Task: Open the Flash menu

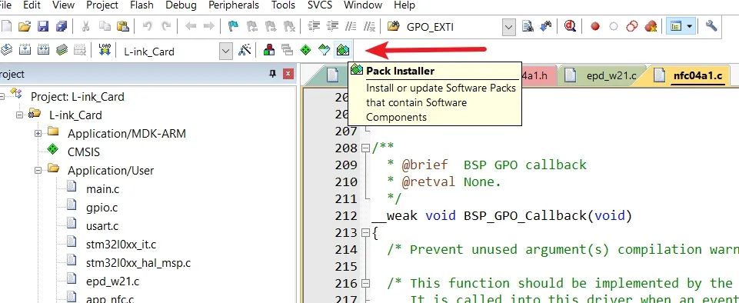Action: pyautogui.click(x=141, y=5)
